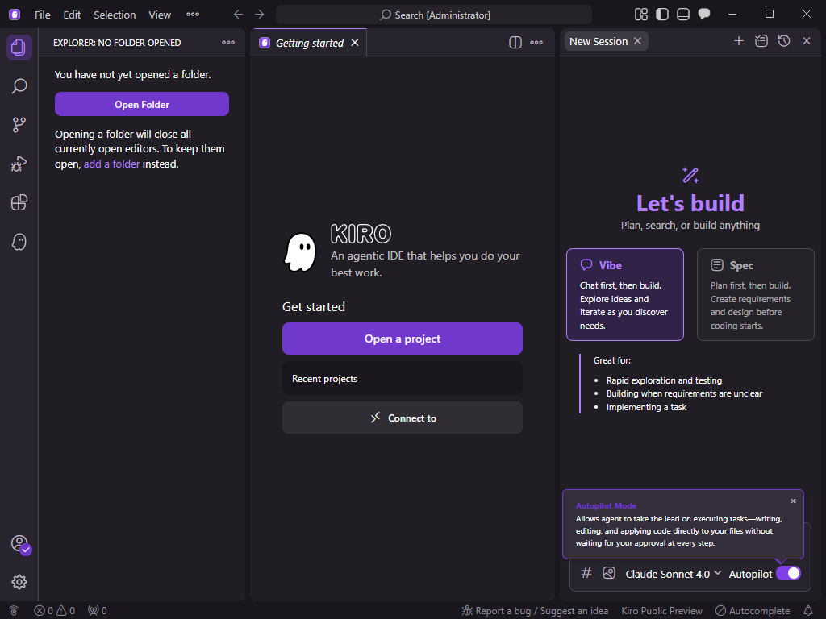Open the Recent projects list
826x619 pixels.
click(x=403, y=379)
